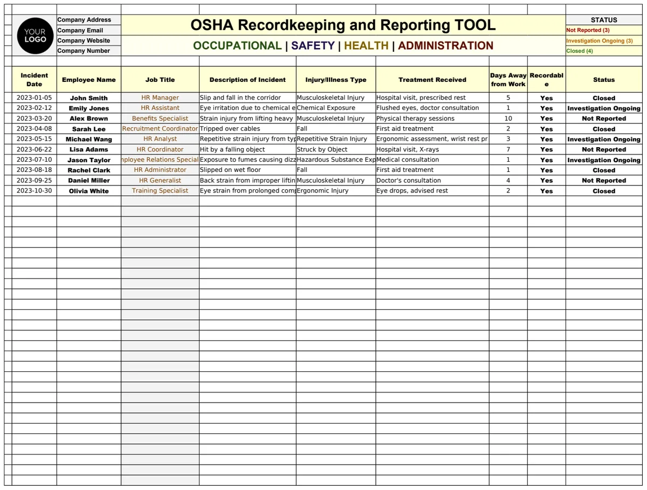Image resolution: width=647 pixels, height=490 pixels.
Task: Select the Repetitive Strain Injury type cell
Action: tap(336, 139)
